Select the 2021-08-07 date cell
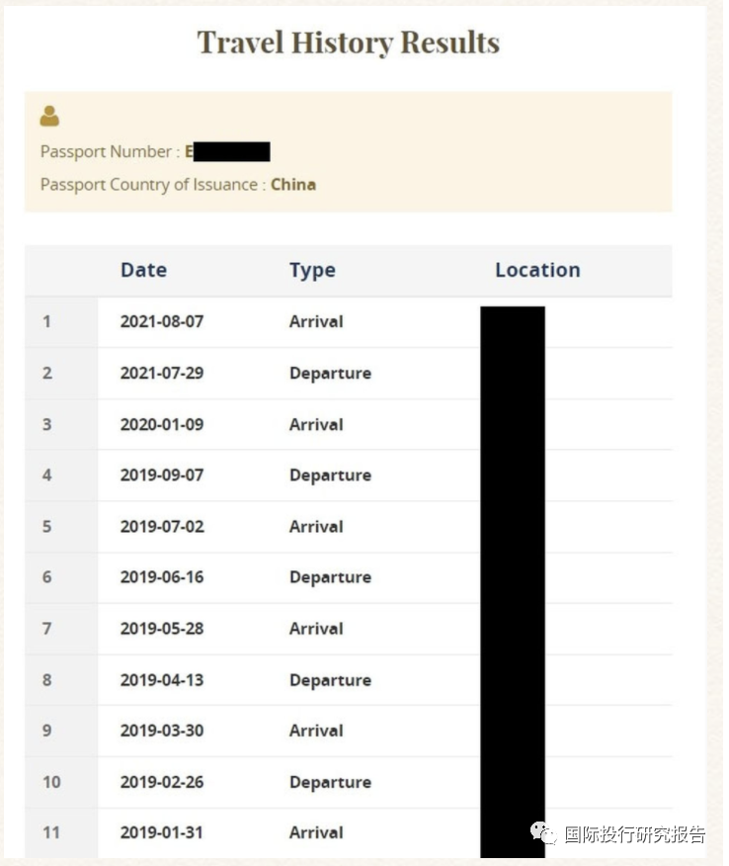Viewport: 729px width, 866px height. pos(162,321)
